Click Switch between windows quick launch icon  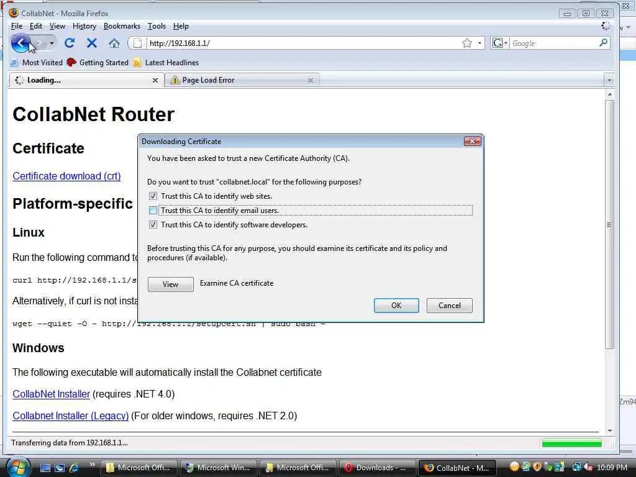[60, 468]
